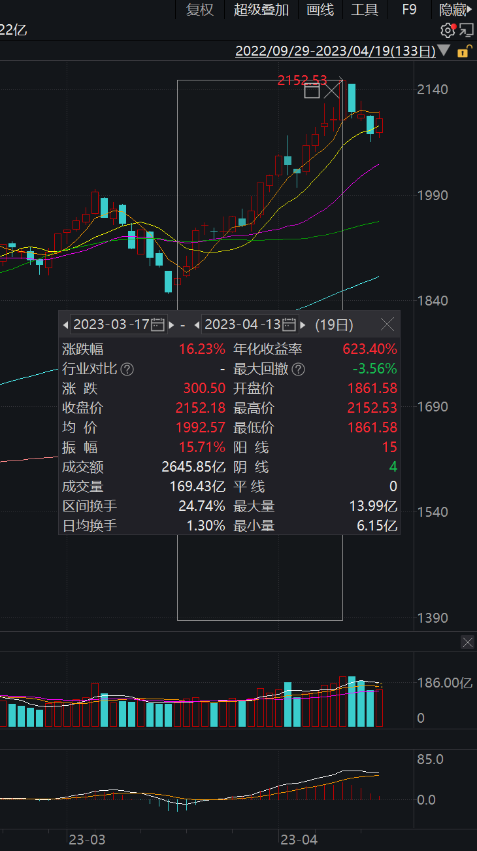This screenshot has height=851, width=477.
Task: Click the 186.00亿 volume axis label
Action: 444,683
